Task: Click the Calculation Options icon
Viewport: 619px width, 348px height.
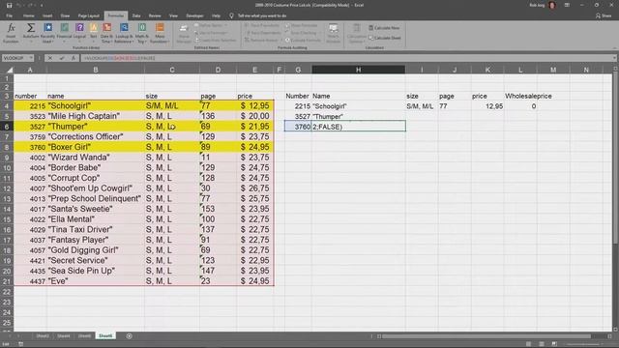Action: point(357,28)
